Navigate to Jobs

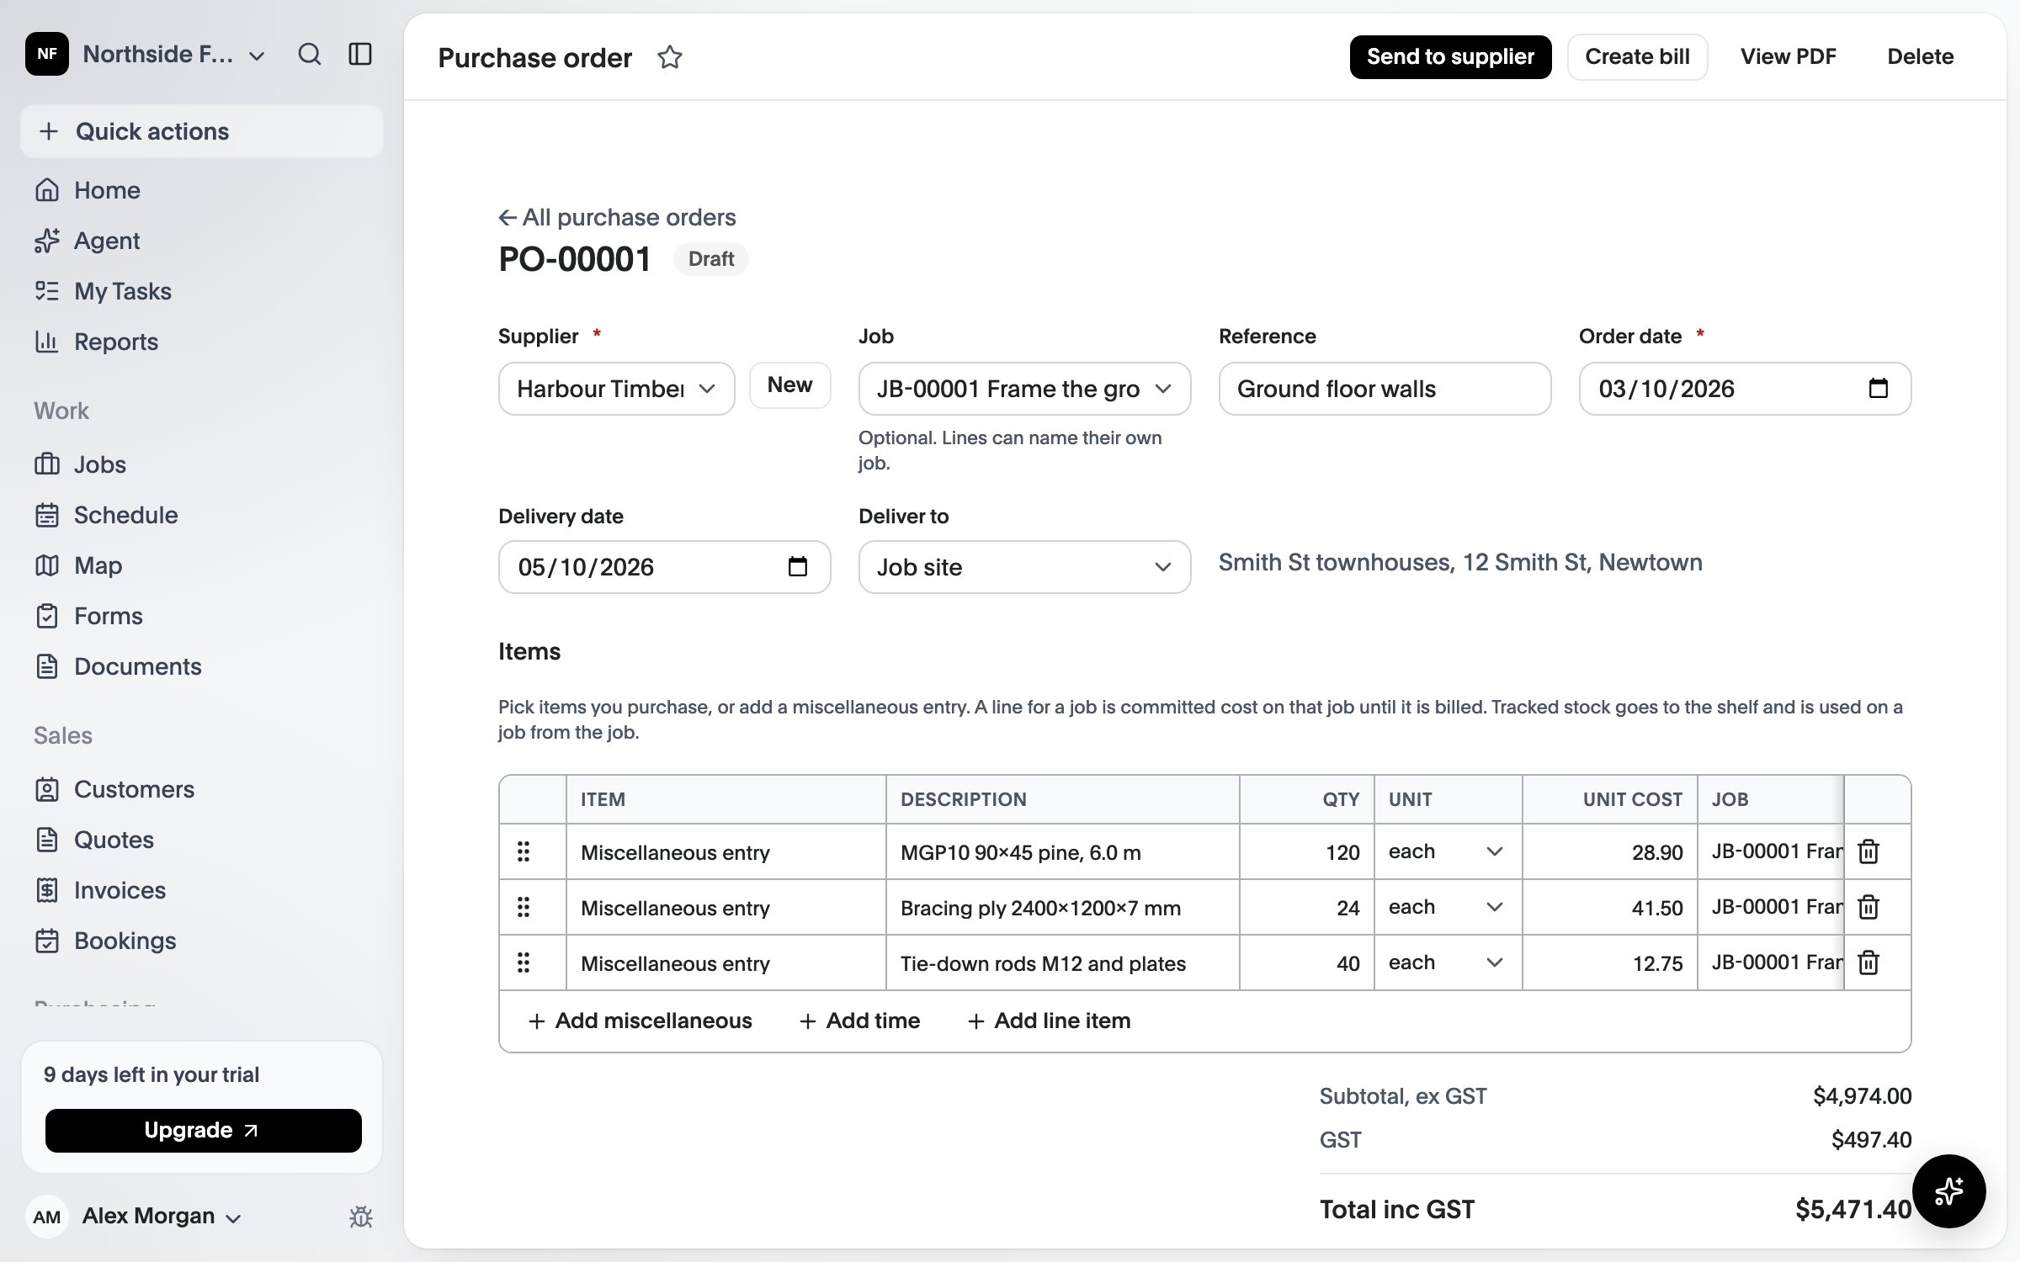tap(202, 464)
